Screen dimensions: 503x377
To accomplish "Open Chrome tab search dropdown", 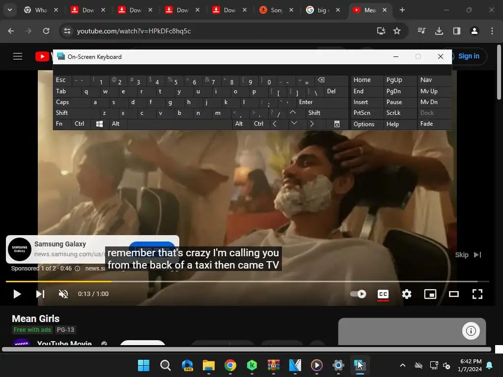I will coord(10,10).
